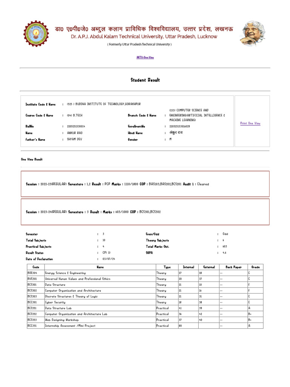
Task: Click the Practical type in Web Designing row
Action: tap(162, 320)
